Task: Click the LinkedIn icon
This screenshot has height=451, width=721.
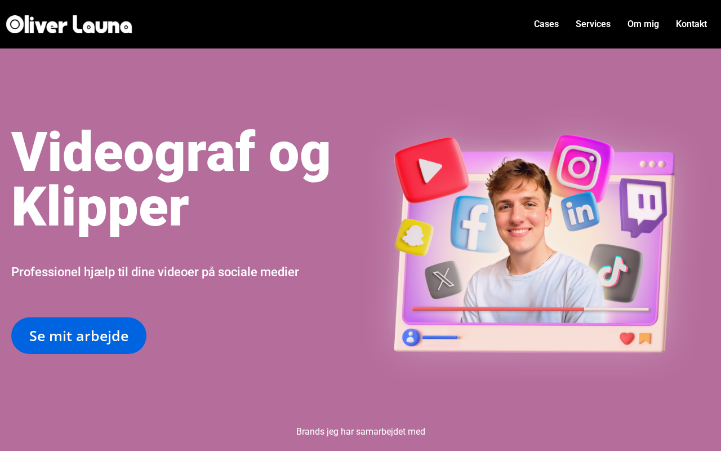Action: 580,211
